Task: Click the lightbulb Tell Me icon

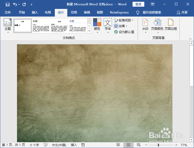Action: coord(138,12)
